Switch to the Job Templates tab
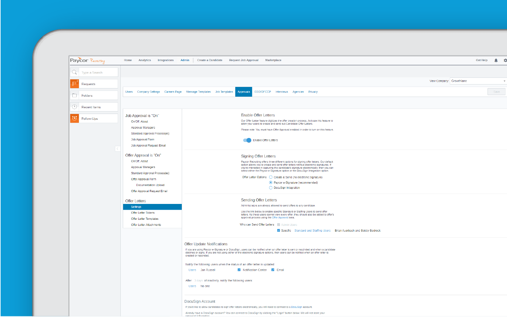507x317 pixels. tap(224, 92)
